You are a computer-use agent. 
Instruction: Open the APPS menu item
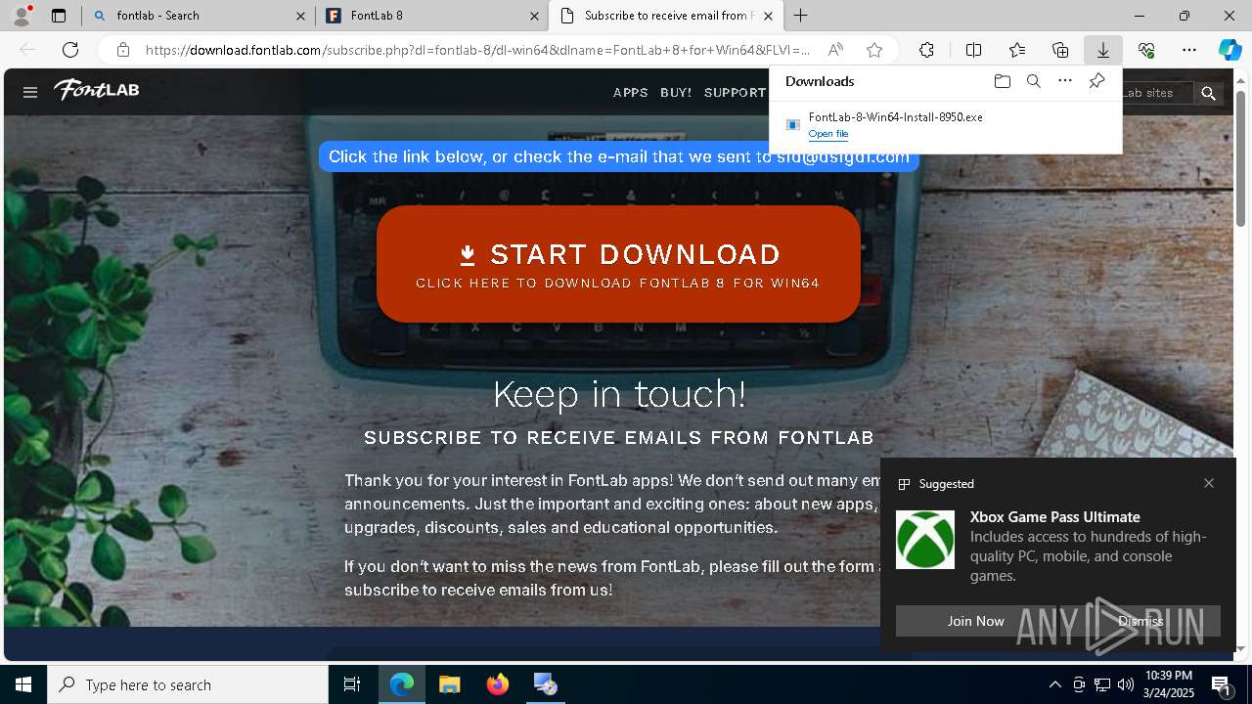[x=630, y=93]
